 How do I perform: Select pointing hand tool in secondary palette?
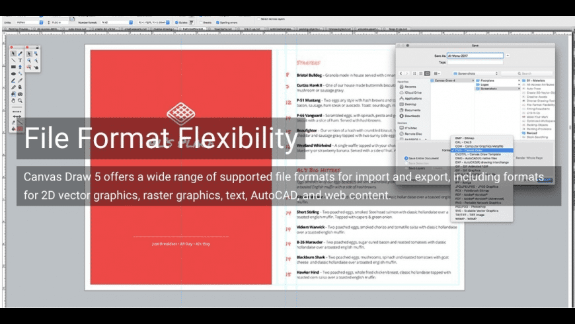point(36,67)
